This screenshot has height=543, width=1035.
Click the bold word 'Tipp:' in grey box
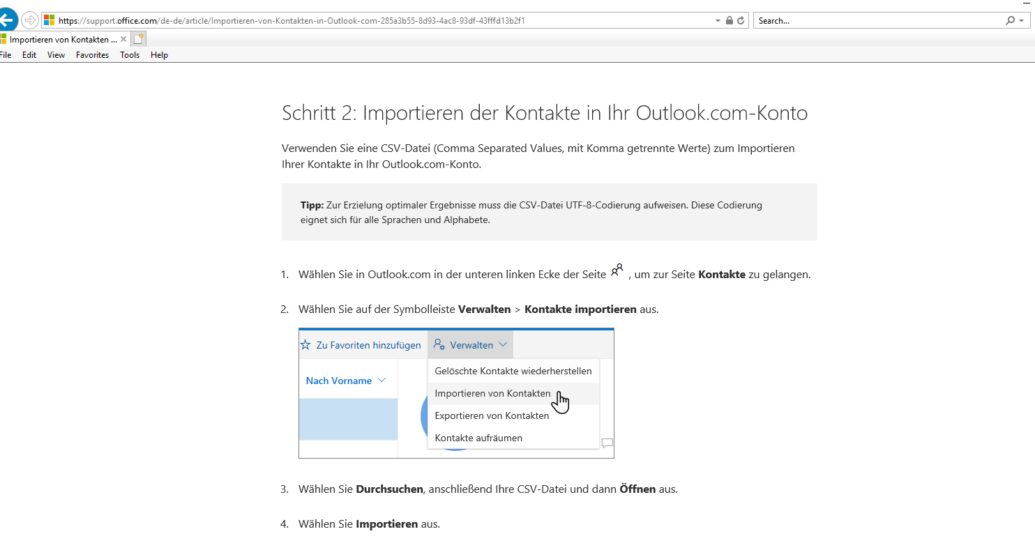(x=312, y=205)
